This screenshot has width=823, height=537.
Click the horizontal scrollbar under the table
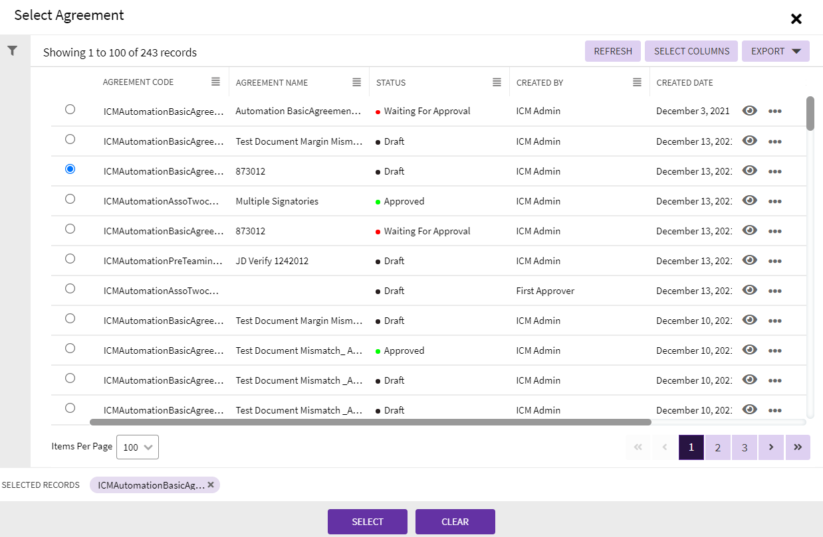coord(370,422)
